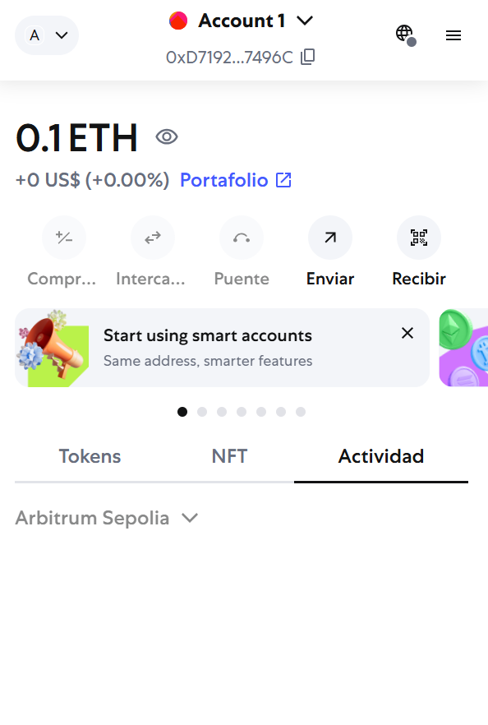This screenshot has width=488, height=725.
Task: Switch to the Tokens tab
Action: pyautogui.click(x=90, y=456)
